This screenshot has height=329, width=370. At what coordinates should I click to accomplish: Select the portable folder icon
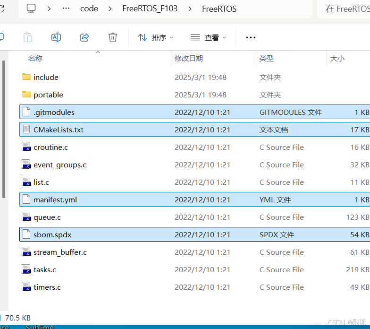(x=26, y=95)
